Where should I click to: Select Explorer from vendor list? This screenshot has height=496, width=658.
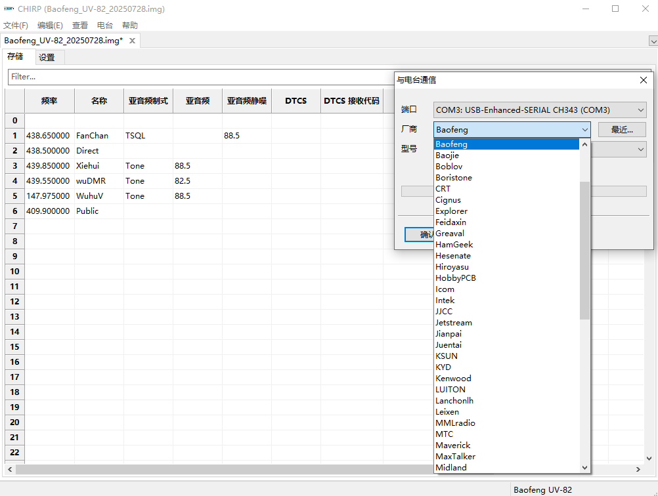click(506, 211)
